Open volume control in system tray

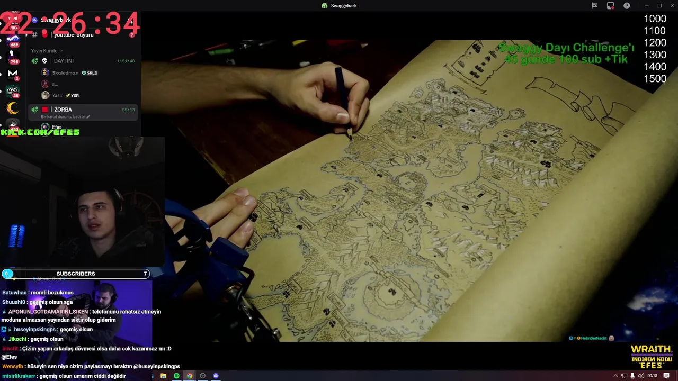[641, 376]
